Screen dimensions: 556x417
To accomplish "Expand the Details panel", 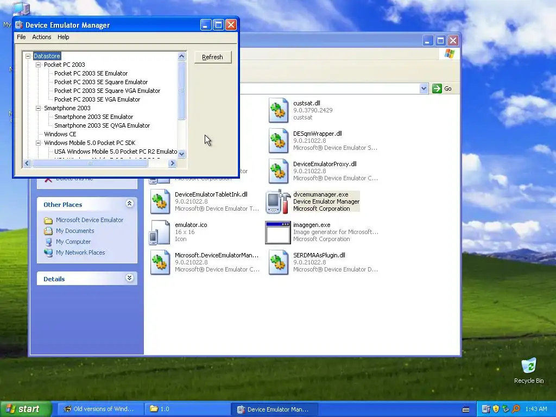I will pos(129,278).
